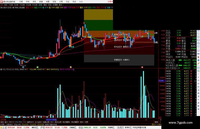Open the 市场 menu
Viewport: 200px width, 129px height.
28,2
